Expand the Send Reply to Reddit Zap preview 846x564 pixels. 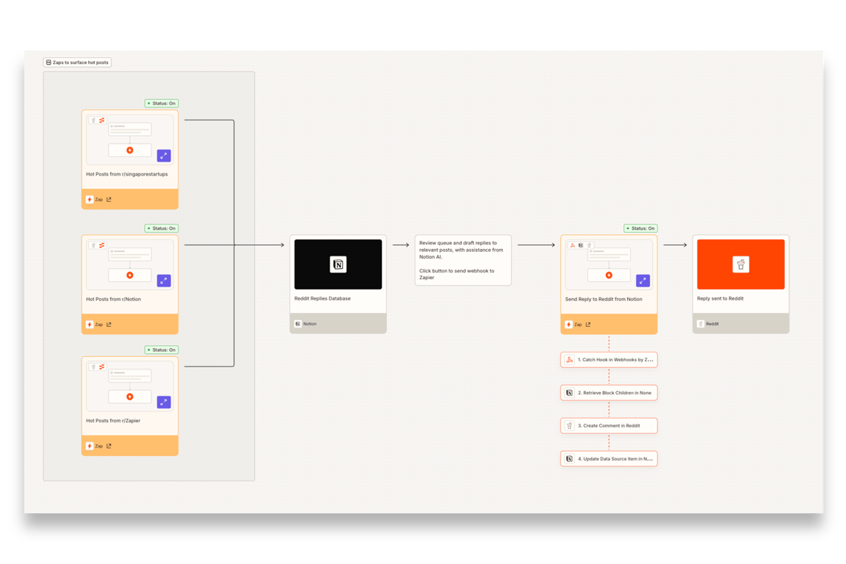(x=643, y=281)
